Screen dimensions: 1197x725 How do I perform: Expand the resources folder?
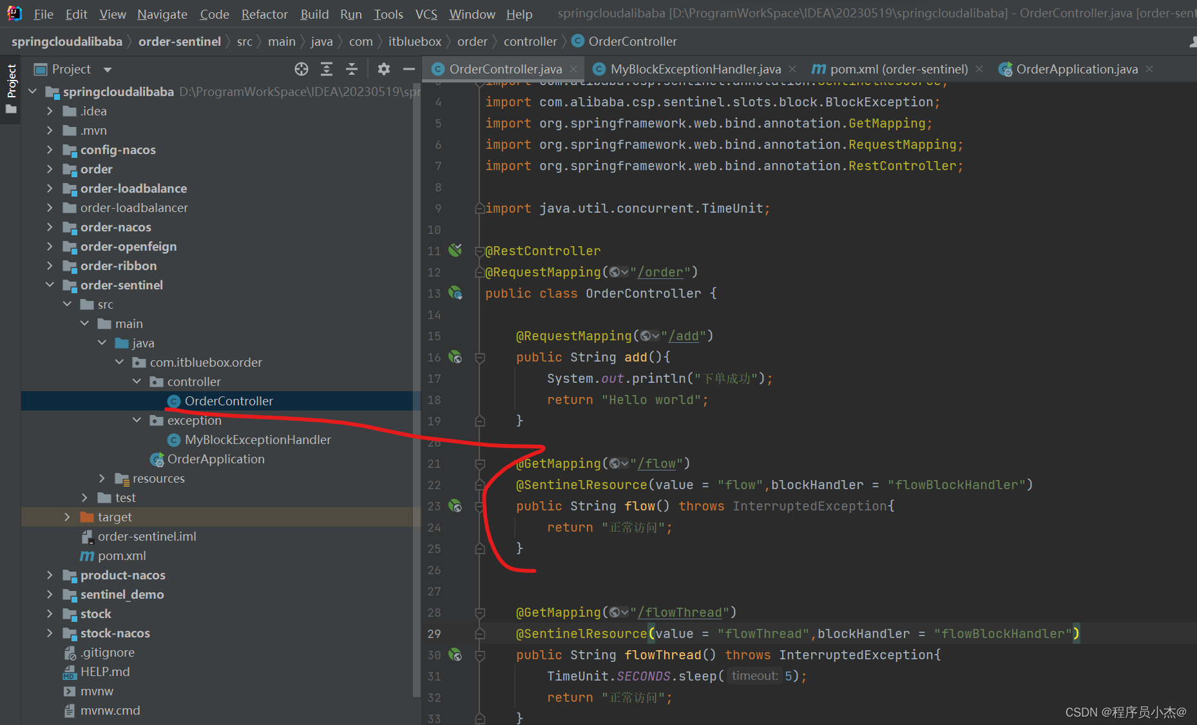click(102, 478)
